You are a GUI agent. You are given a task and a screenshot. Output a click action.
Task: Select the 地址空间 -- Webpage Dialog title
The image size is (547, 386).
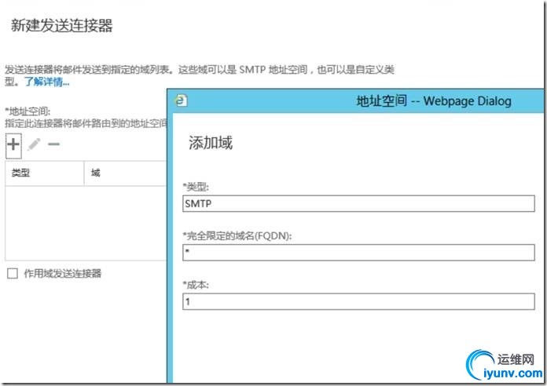tap(434, 101)
